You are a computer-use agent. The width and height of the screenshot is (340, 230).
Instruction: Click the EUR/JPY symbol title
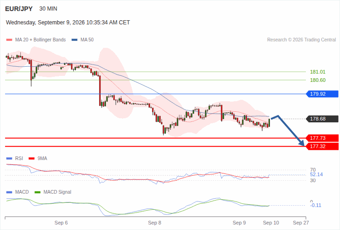[19, 9]
